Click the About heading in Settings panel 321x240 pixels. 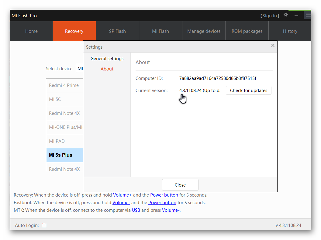(x=143, y=62)
